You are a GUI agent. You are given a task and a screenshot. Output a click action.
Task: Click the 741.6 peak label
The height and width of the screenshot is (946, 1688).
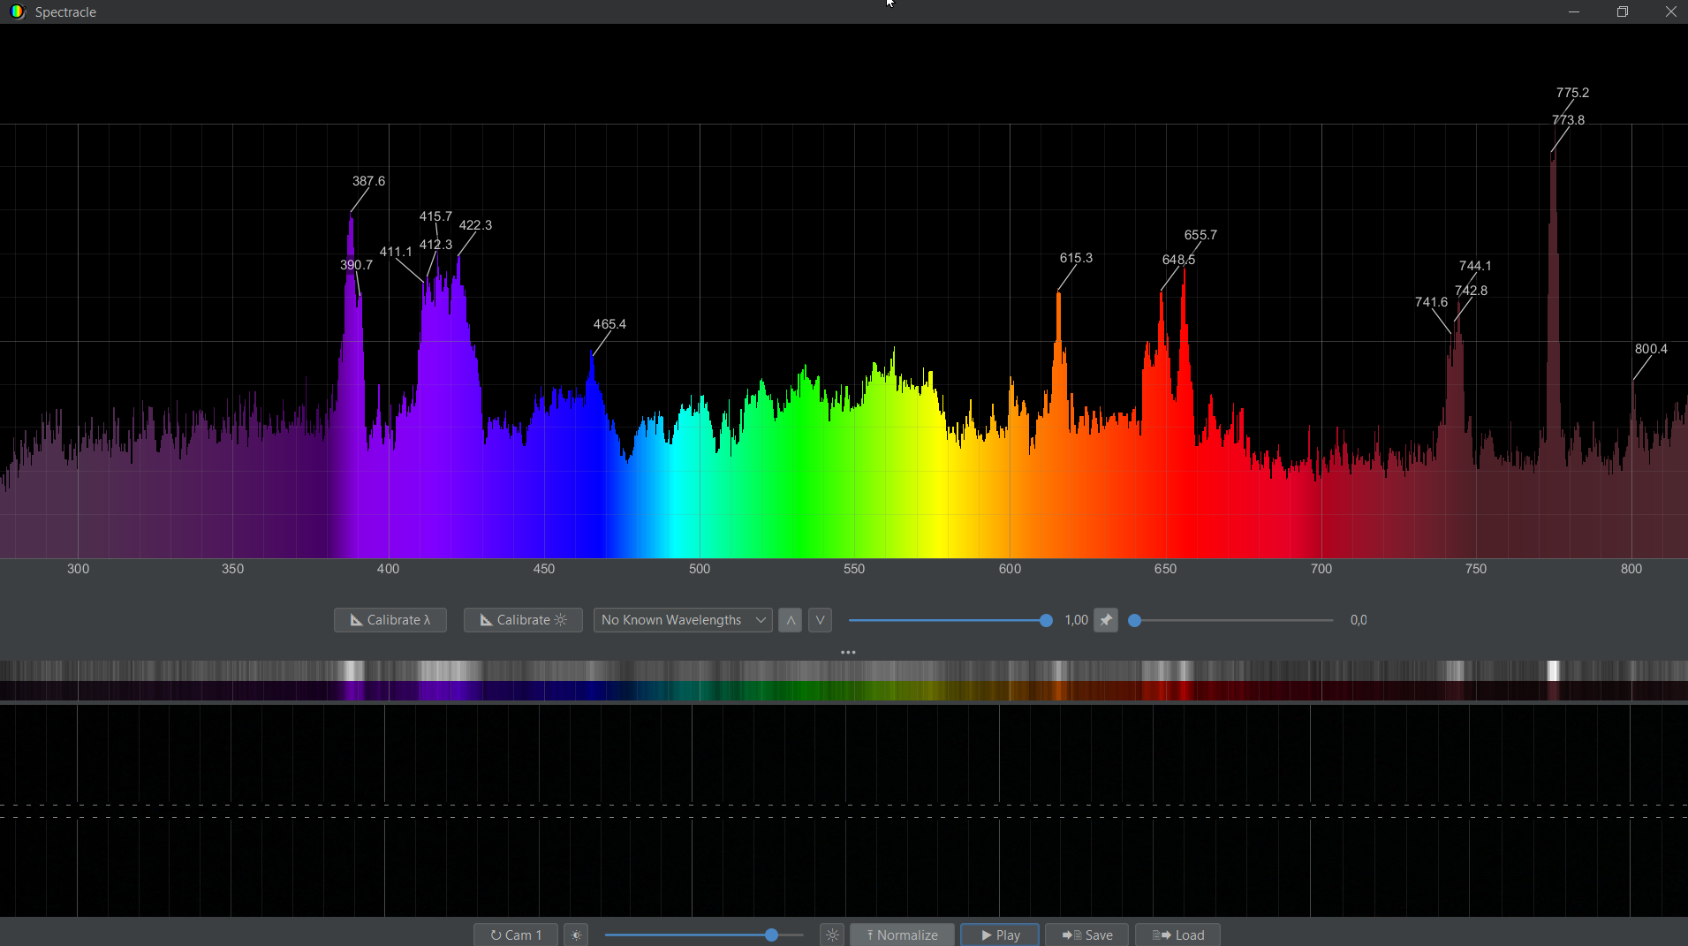point(1431,302)
